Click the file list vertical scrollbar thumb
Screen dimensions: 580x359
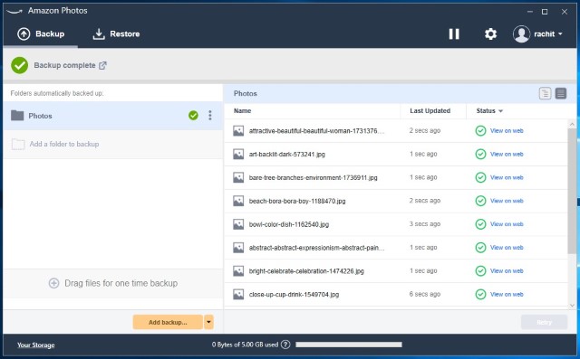[x=572, y=191]
